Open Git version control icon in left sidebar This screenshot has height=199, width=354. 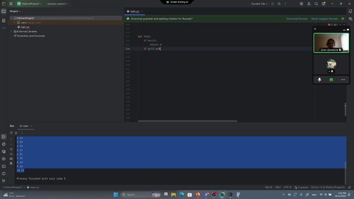pos(4,181)
